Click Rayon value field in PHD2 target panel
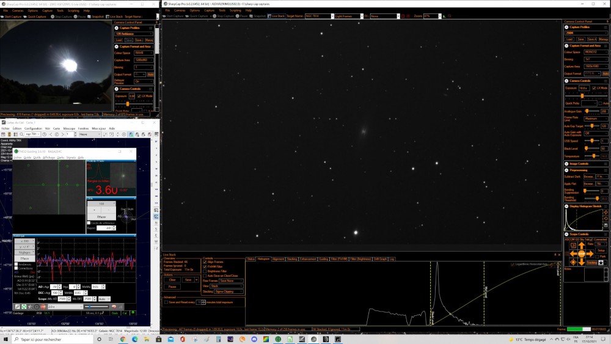Screen dimensions: 611x344 coord(104,227)
